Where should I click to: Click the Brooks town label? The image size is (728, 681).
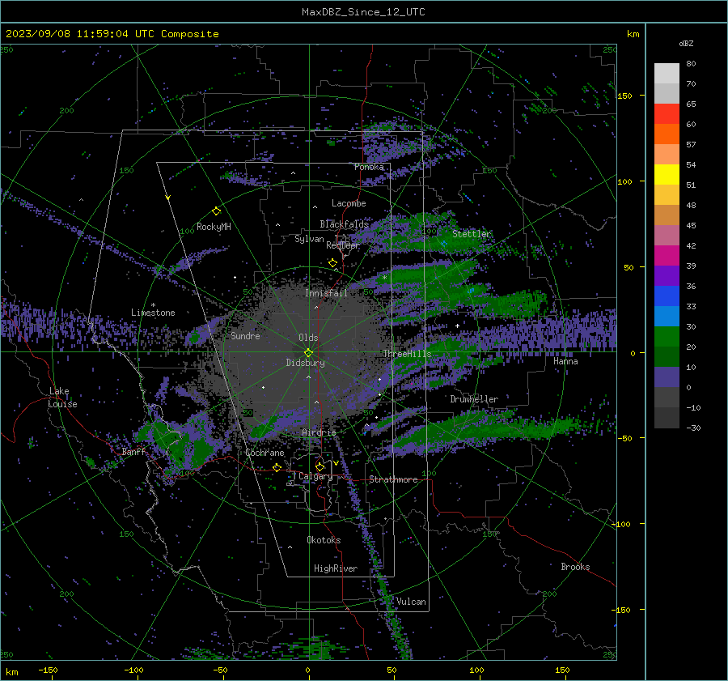(x=575, y=567)
